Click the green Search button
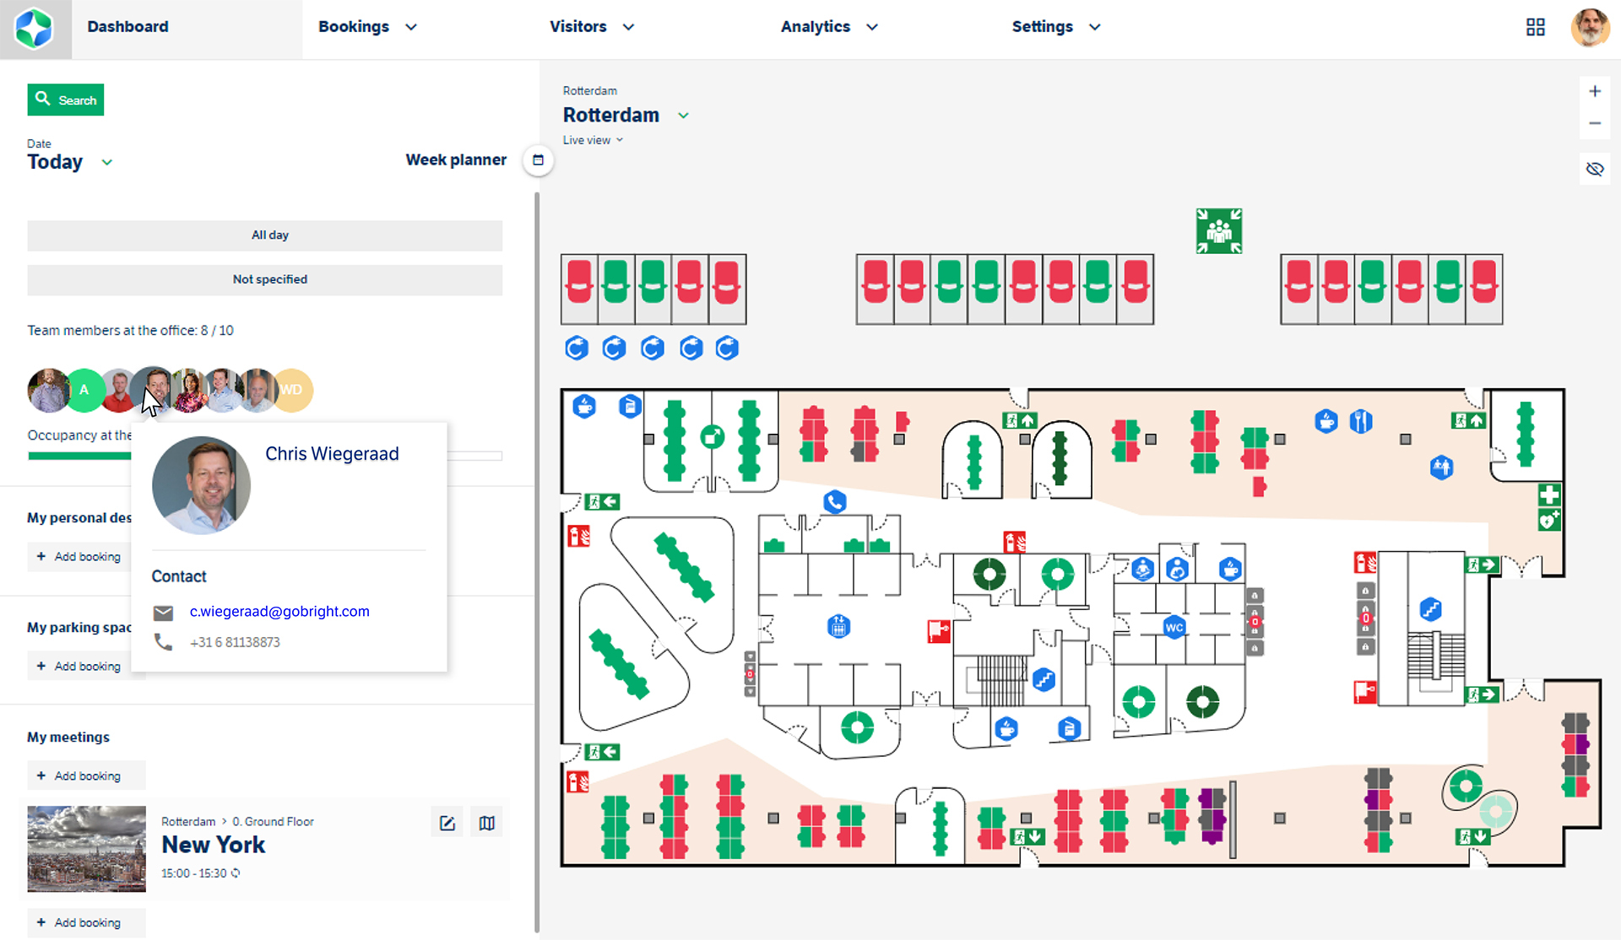This screenshot has width=1621, height=940. click(66, 100)
